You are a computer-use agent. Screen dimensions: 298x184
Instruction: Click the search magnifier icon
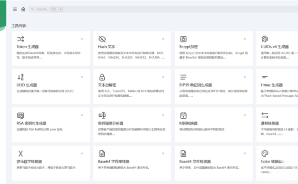[33, 9]
